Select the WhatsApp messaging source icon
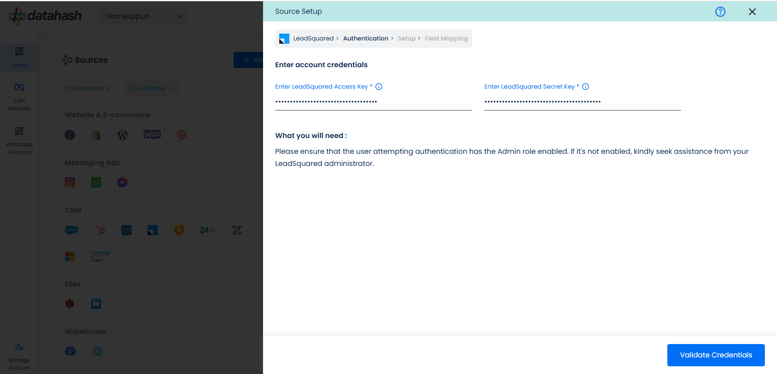The height and width of the screenshot is (374, 777). pyautogui.click(x=96, y=183)
